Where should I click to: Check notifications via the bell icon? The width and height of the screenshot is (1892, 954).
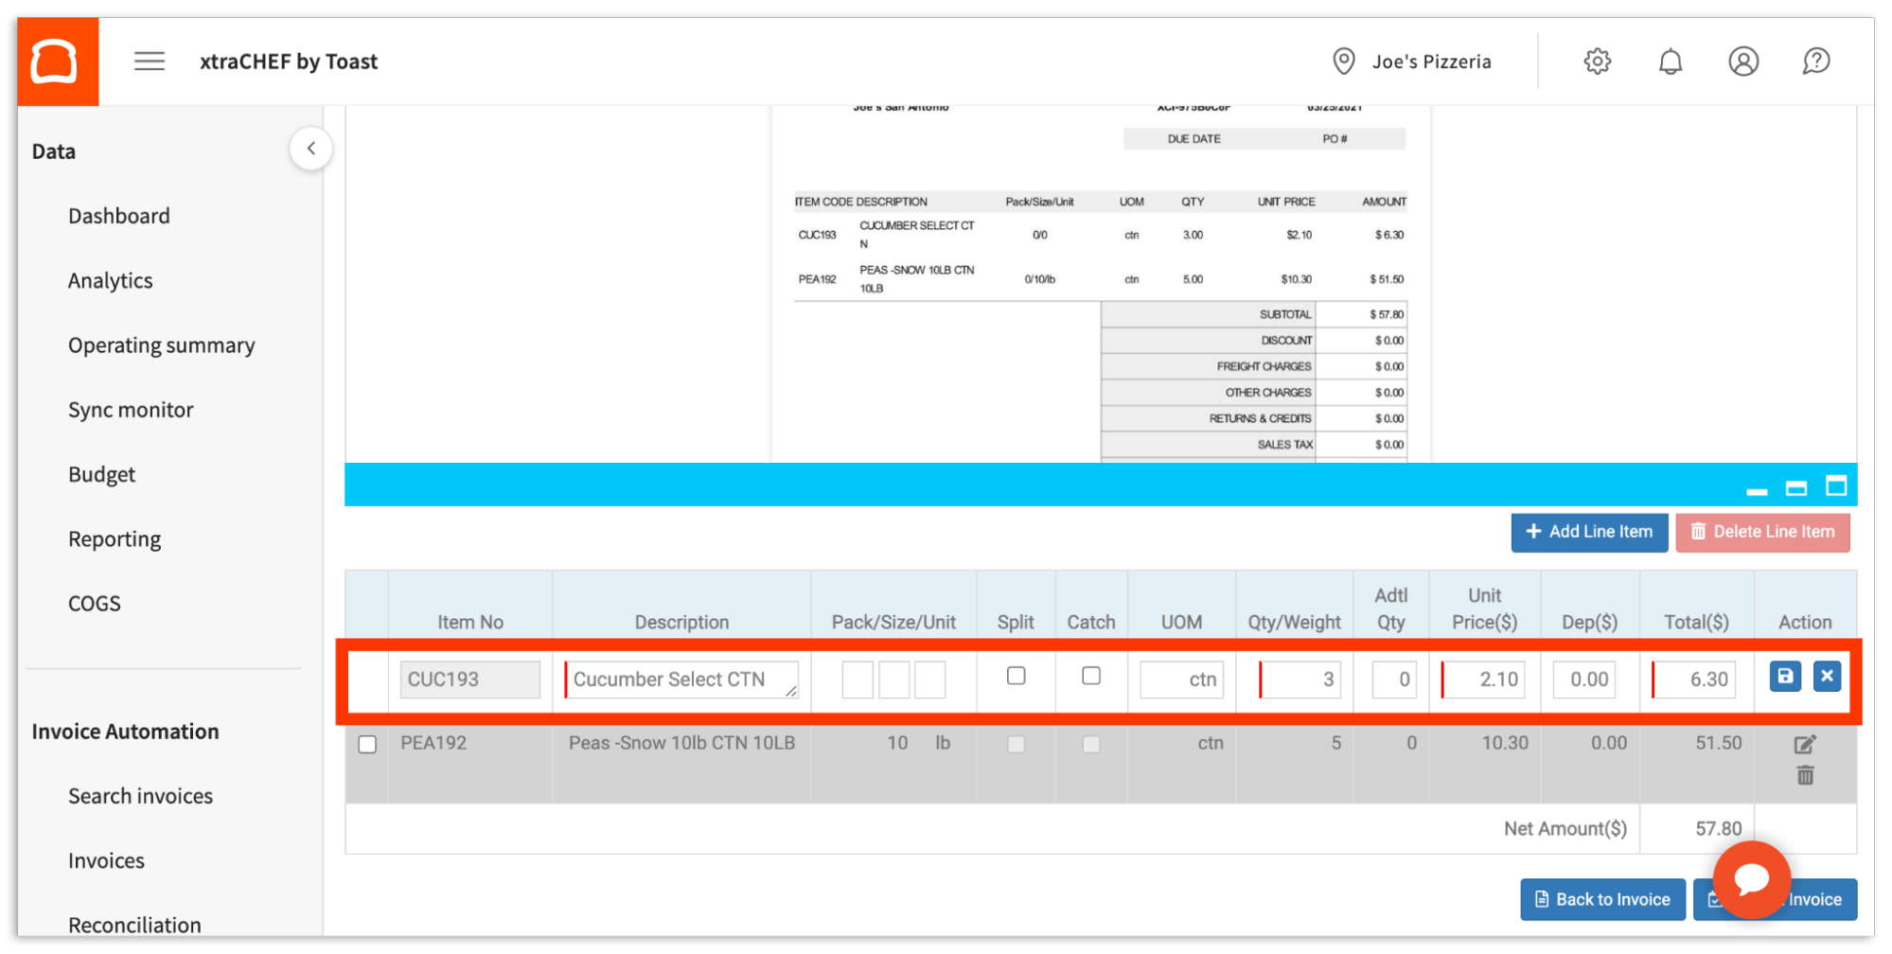coord(1671,61)
